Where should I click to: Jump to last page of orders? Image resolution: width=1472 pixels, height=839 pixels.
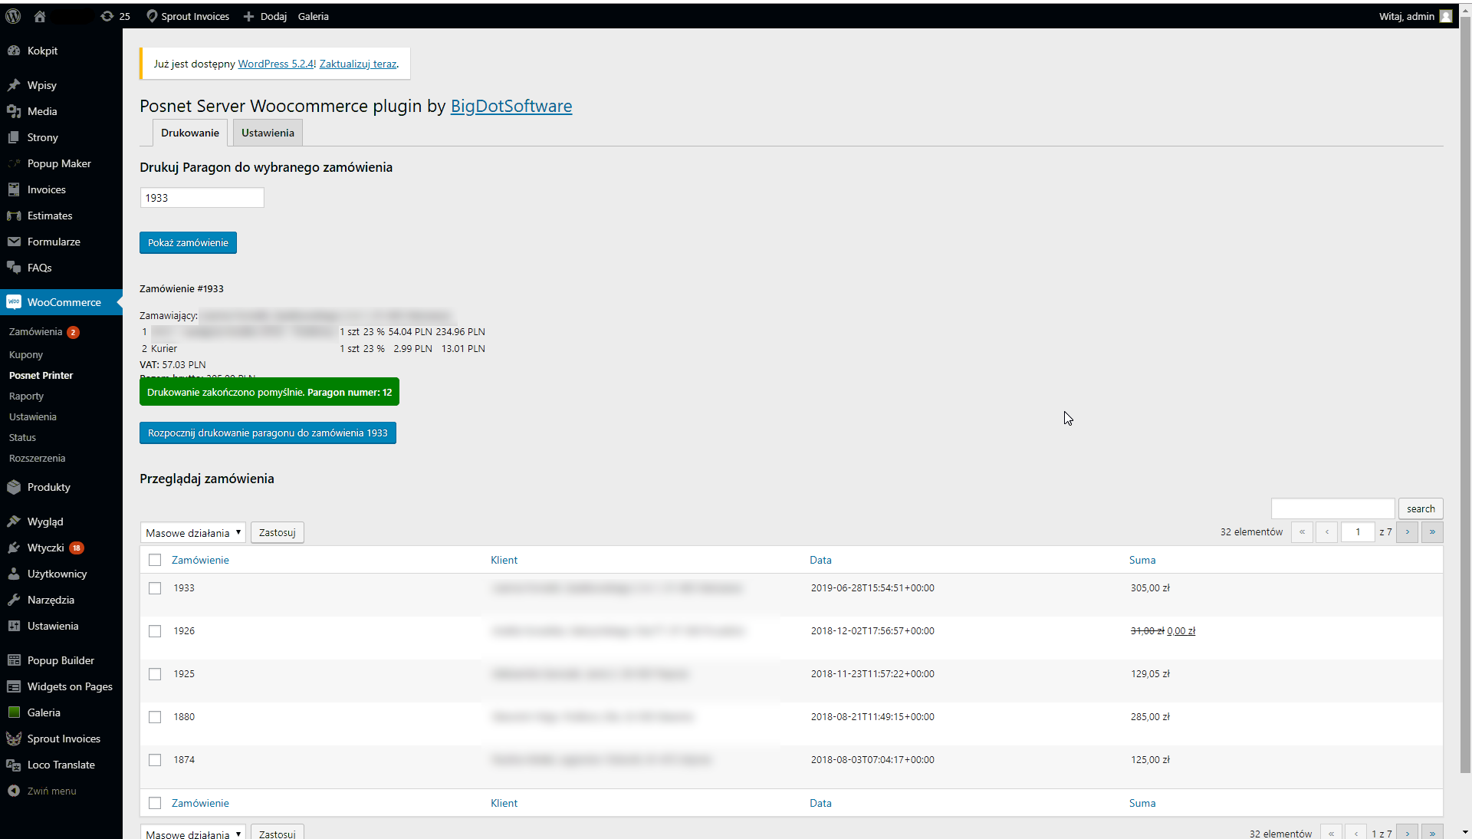click(1432, 531)
